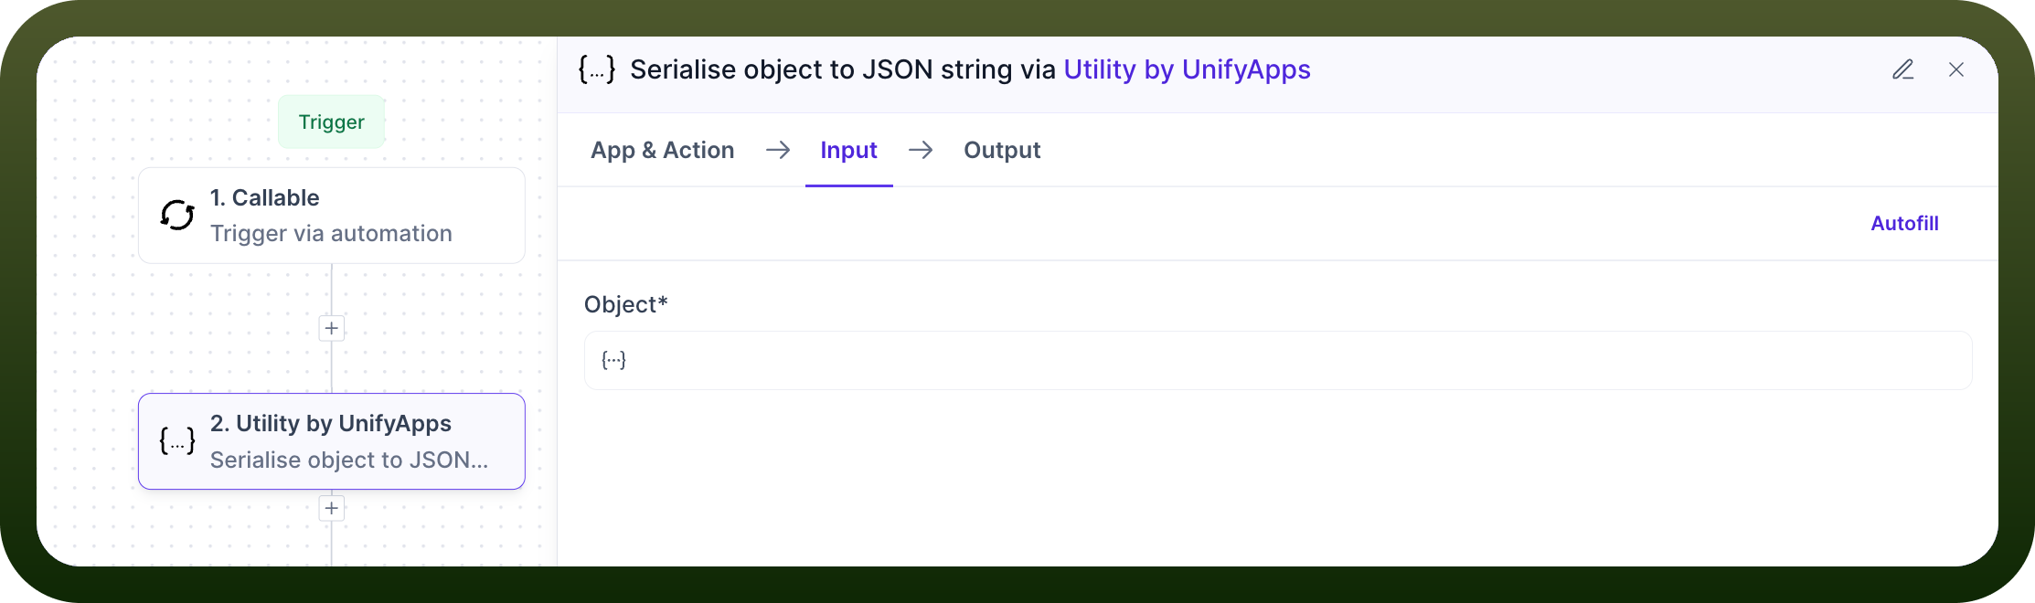The width and height of the screenshot is (2035, 603).
Task: Click into the Object input field
Action: [x=1278, y=360]
